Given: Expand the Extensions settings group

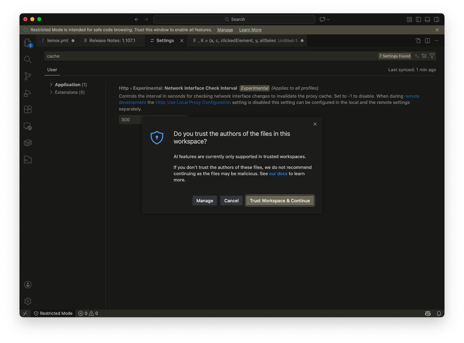Looking at the screenshot, I should (67, 92).
